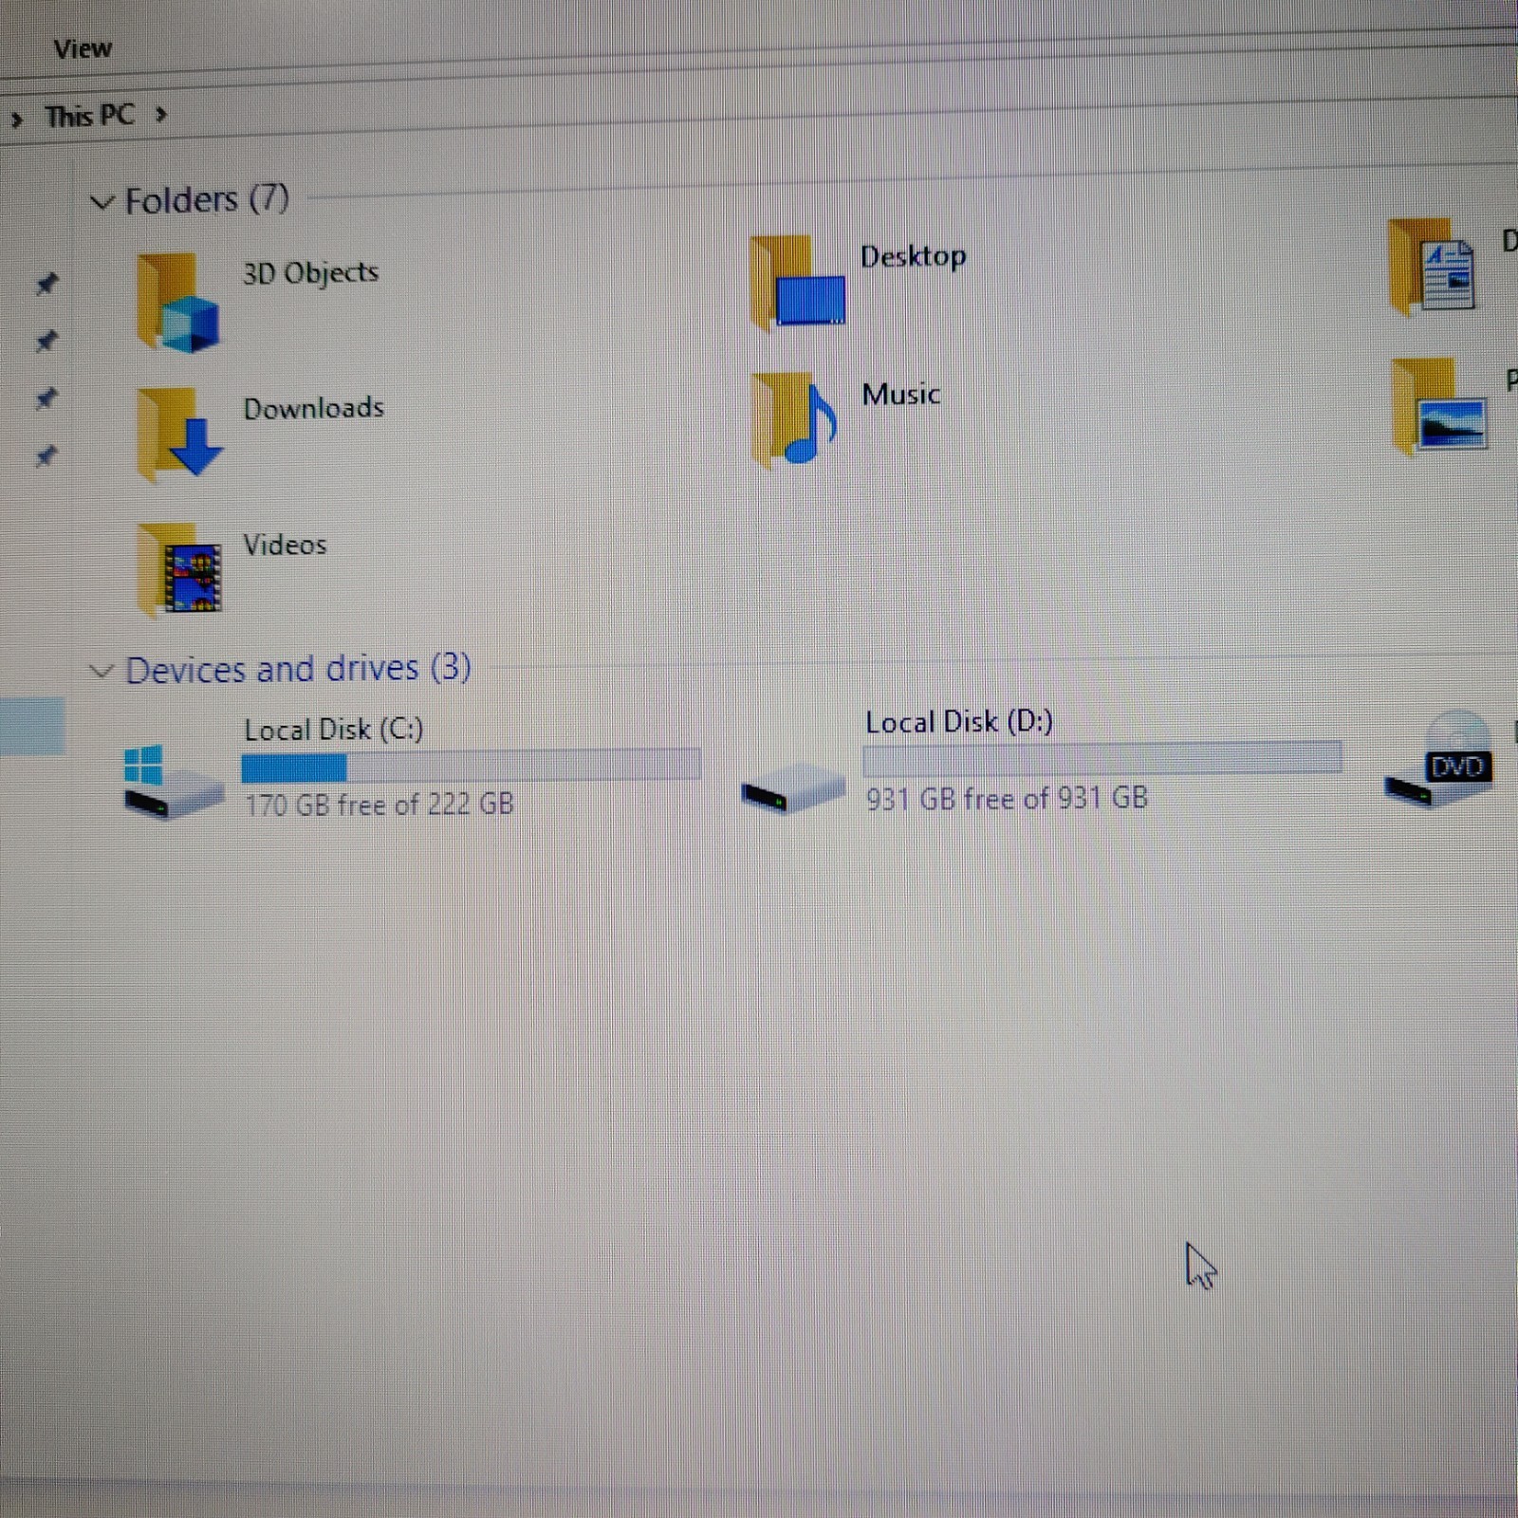The width and height of the screenshot is (1518, 1518).
Task: Select the Local Disk (C:) drive icon
Action: point(173,781)
